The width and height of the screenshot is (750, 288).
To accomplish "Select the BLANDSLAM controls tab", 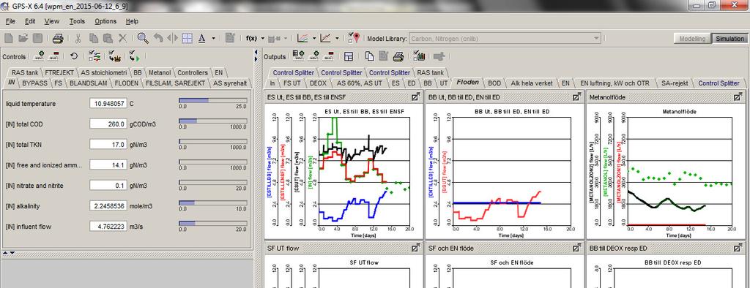I will [89, 83].
